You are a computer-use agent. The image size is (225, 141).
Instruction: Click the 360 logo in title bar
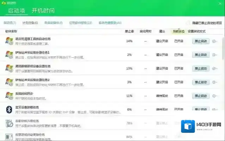pyautogui.click(x=4, y=2)
